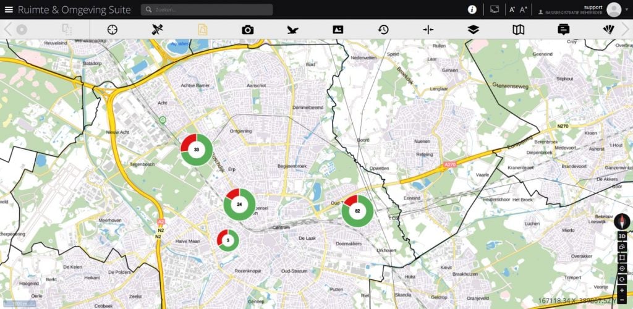Open the picture image tool
The width and height of the screenshot is (633, 309).
coord(338,30)
